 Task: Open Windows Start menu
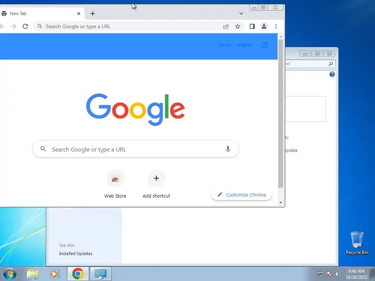pos(10,274)
